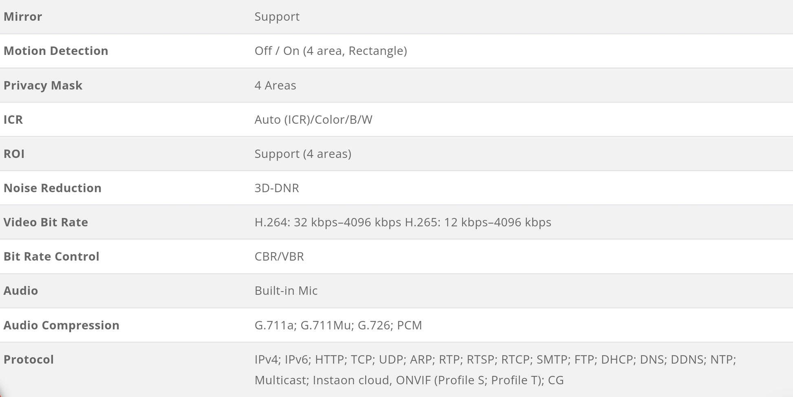Select the Protocol row label
This screenshot has height=397, width=793.
coord(29,359)
